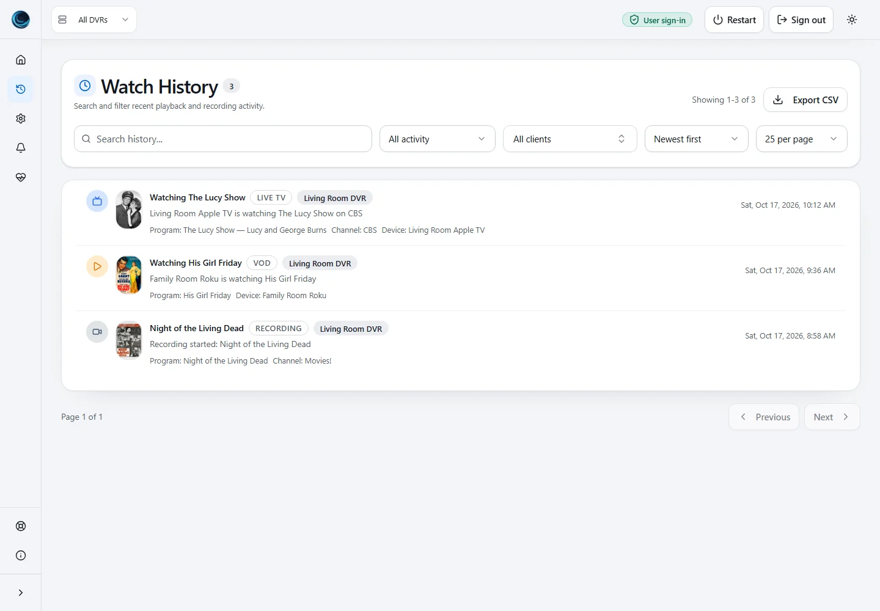
Task: Click the "Showing 1-3 of 3" text
Action: point(724,100)
